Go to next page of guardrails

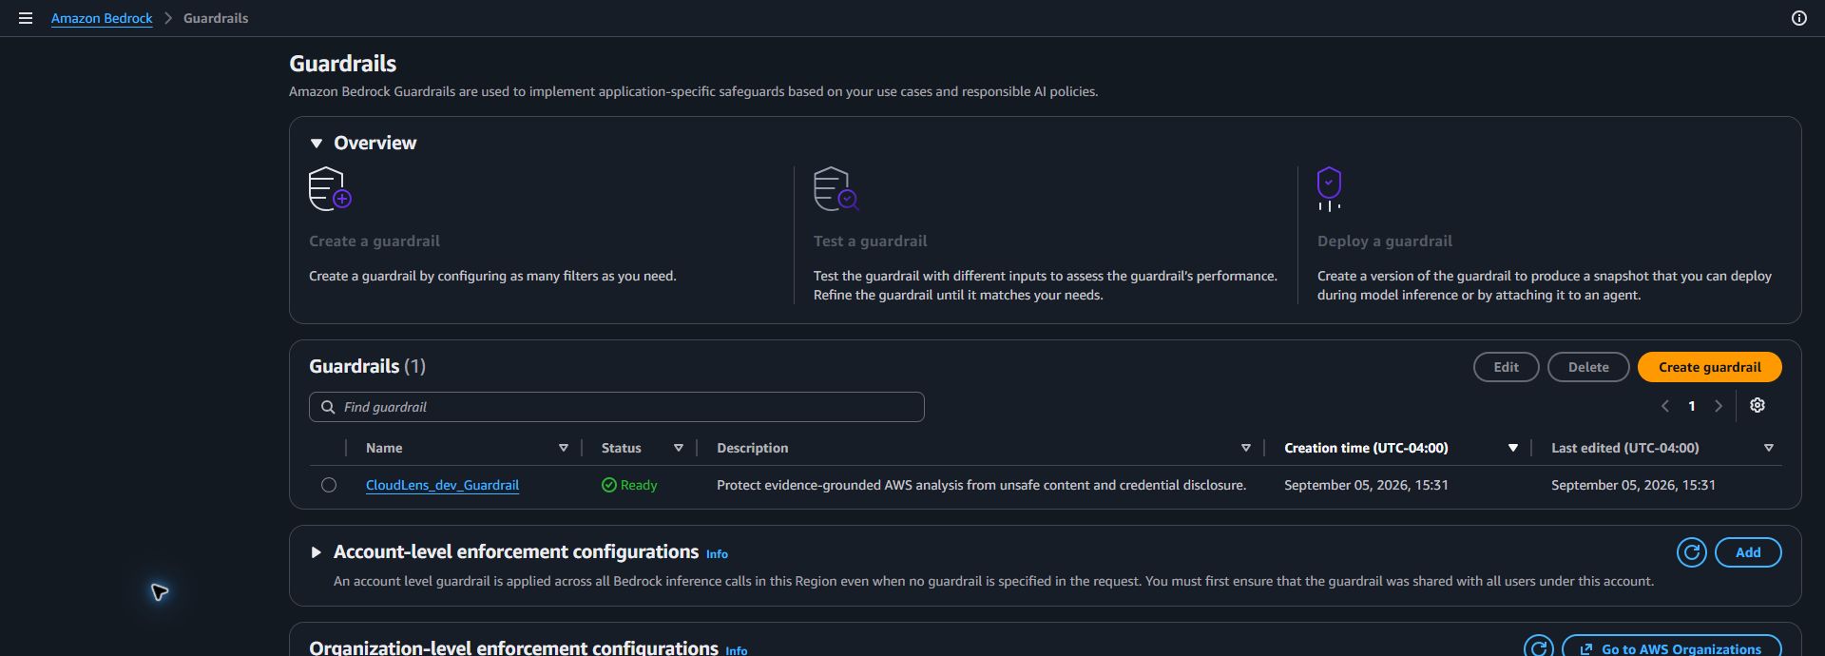click(x=1718, y=406)
